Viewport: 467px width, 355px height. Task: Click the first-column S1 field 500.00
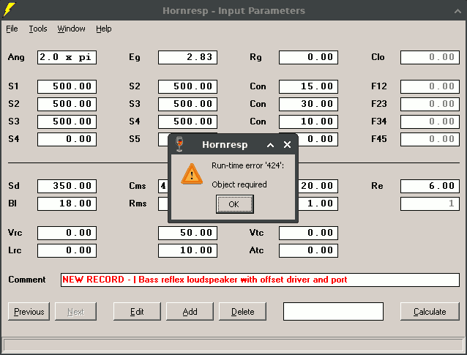67,86
